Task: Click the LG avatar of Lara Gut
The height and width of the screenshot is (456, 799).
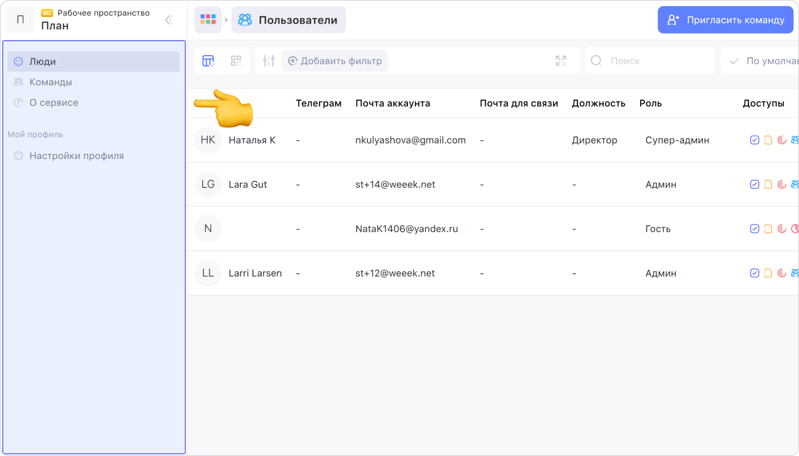Action: pos(208,184)
